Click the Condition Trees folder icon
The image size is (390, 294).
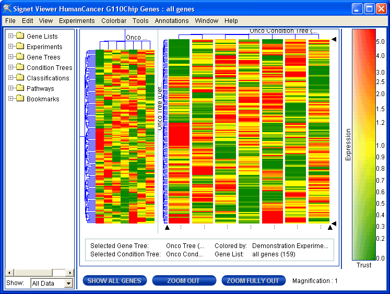tap(20, 67)
